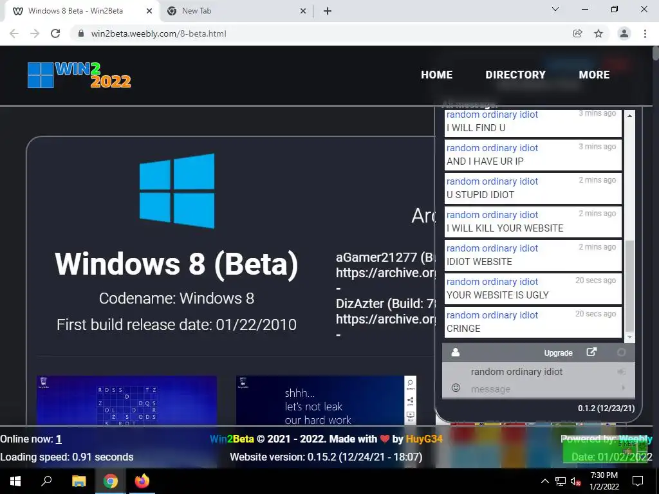Click the chat profile person icon
The height and width of the screenshot is (494, 659).
[x=455, y=352]
